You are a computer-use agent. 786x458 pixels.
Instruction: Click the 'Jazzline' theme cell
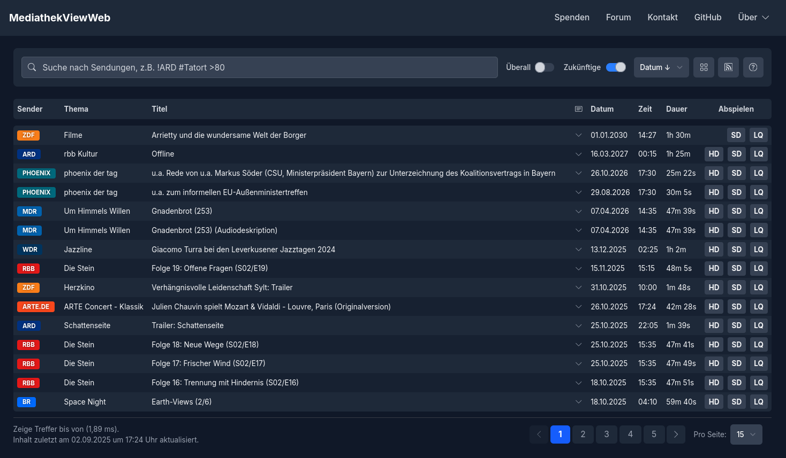tap(78, 250)
